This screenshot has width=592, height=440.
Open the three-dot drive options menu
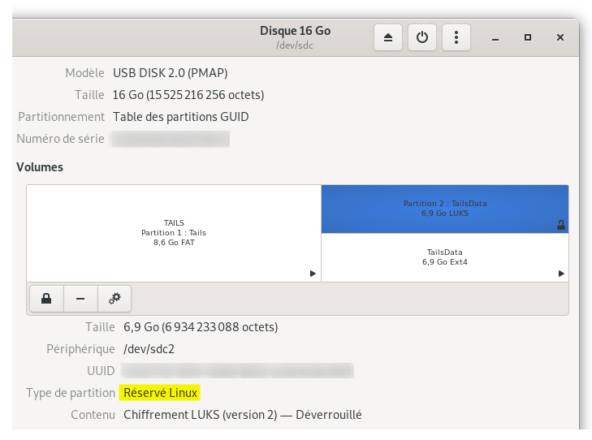(x=456, y=37)
